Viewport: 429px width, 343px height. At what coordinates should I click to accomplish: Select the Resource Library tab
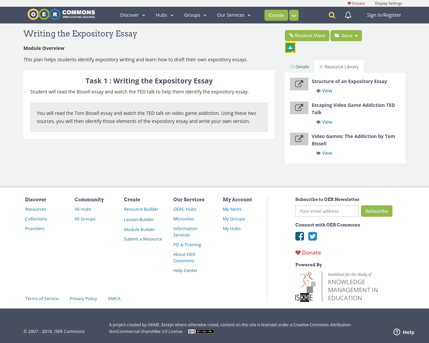[x=339, y=66]
